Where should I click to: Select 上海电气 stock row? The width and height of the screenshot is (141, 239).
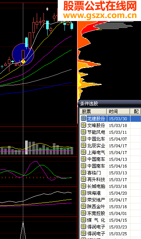pos(110,152)
